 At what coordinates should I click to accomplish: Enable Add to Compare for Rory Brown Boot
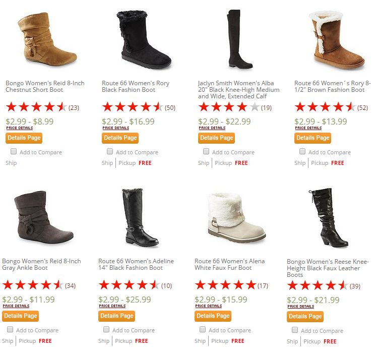[x=302, y=151]
